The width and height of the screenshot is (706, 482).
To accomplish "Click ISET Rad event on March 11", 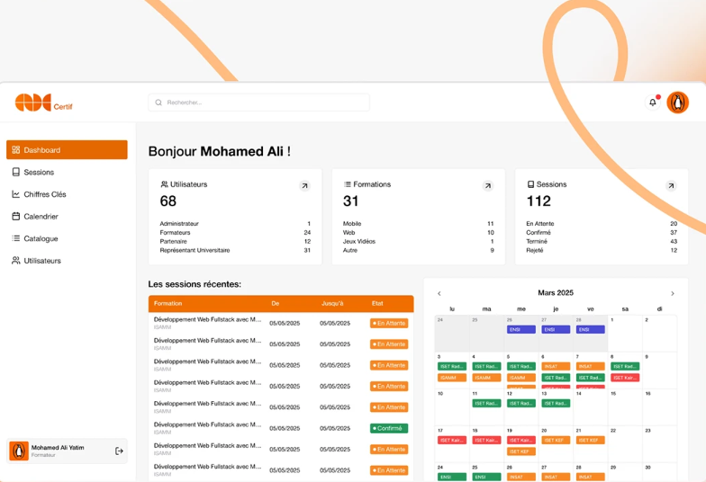I will [486, 403].
